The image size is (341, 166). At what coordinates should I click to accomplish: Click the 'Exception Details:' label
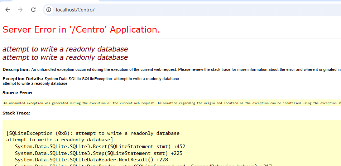(23, 79)
